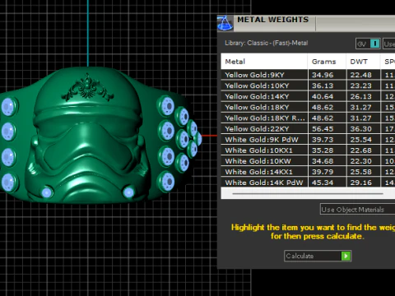
Task: Click the 36.30 DWT value
Action: [361, 128]
